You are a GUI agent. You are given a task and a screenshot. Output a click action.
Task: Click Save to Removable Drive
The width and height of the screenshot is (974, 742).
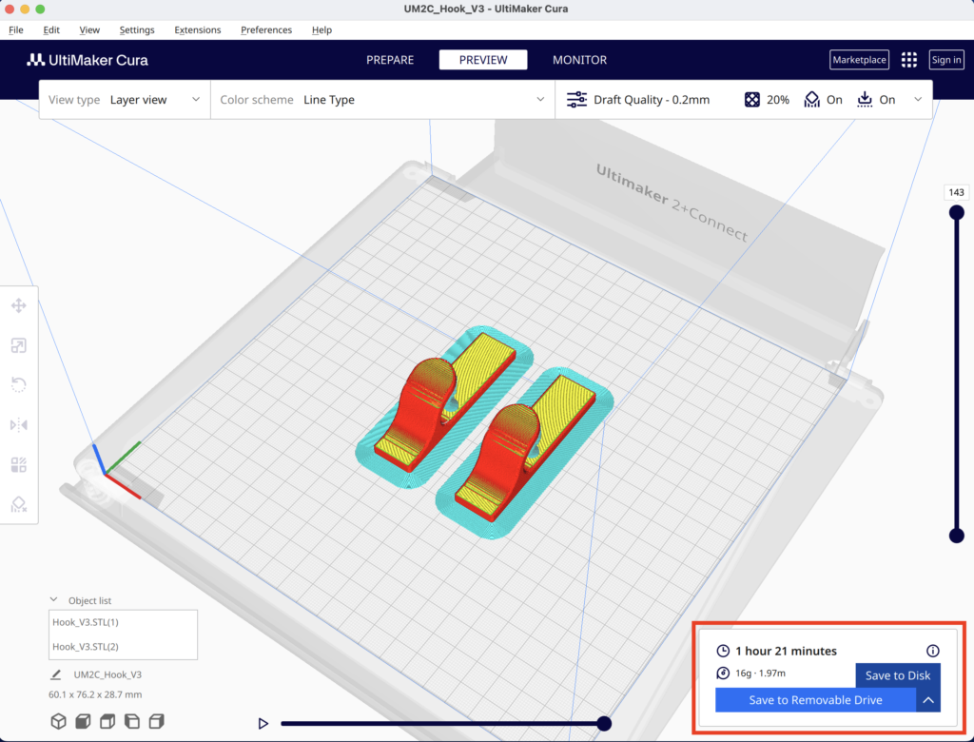815,700
